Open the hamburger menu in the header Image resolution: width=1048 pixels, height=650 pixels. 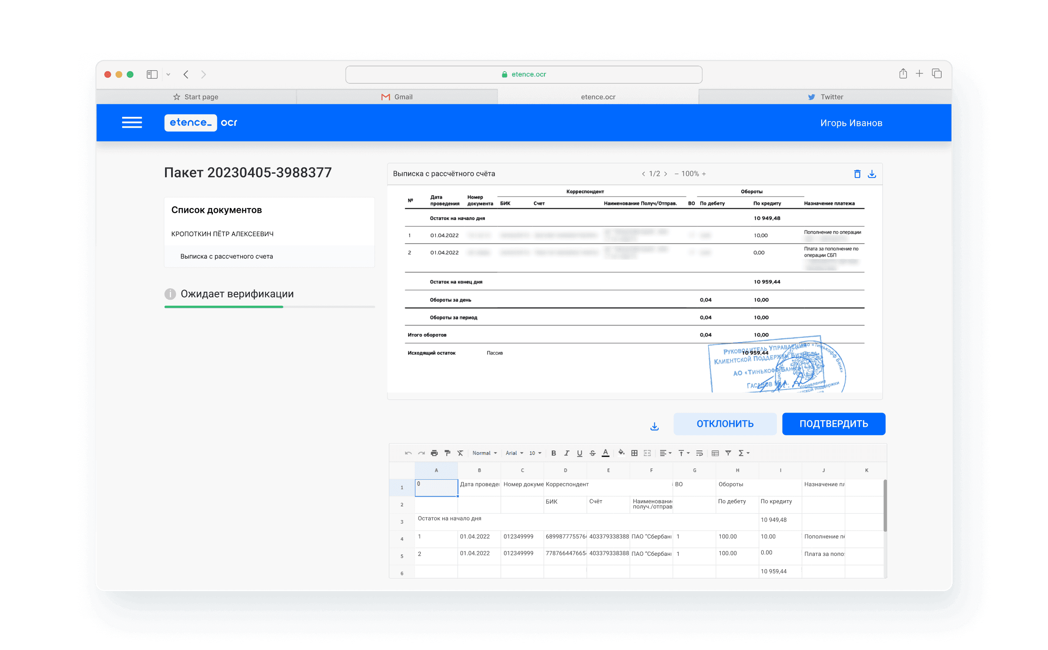coord(132,122)
